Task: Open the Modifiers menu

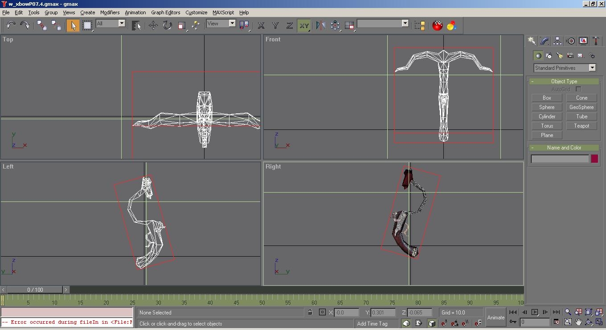Action: [110, 12]
